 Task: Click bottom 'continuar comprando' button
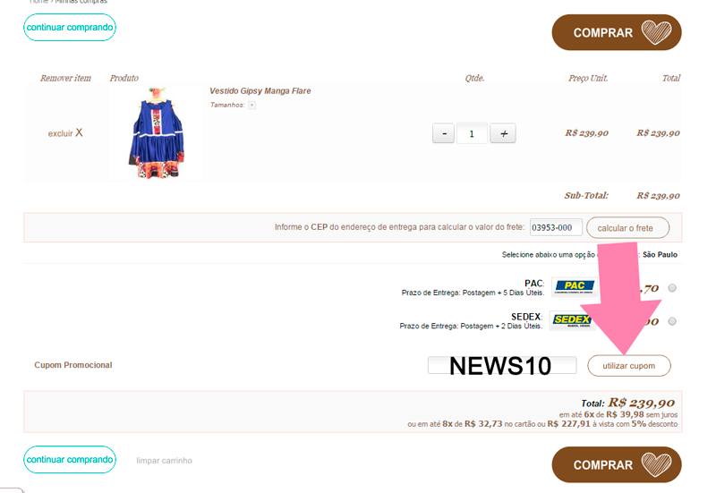70,460
